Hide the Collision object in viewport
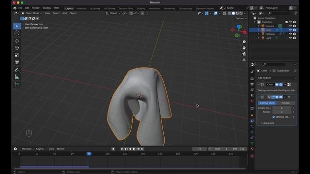The height and width of the screenshot is (174, 310). (x=290, y=34)
